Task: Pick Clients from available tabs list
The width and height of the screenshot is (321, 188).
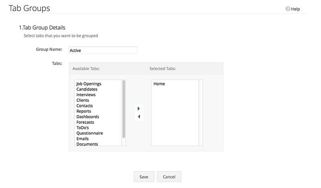Action: [x=83, y=100]
